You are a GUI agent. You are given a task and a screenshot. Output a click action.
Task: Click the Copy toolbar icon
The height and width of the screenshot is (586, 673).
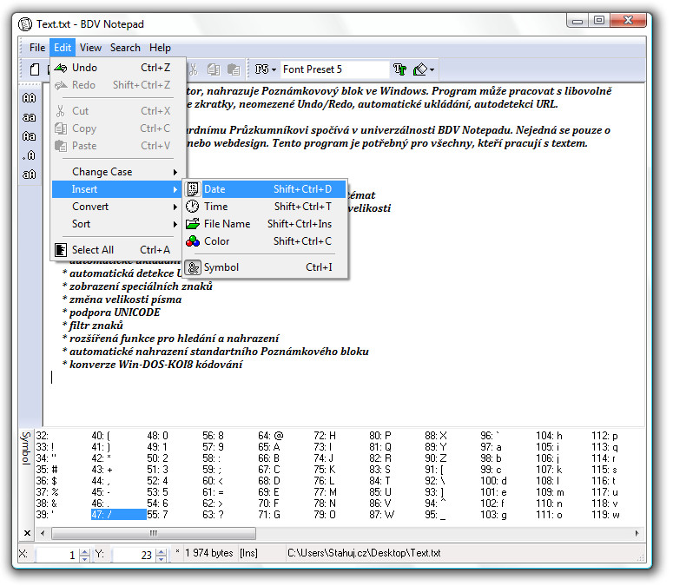[x=214, y=69]
